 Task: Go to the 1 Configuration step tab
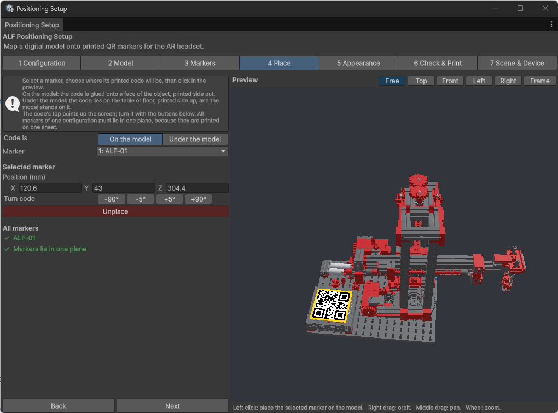tap(42, 63)
